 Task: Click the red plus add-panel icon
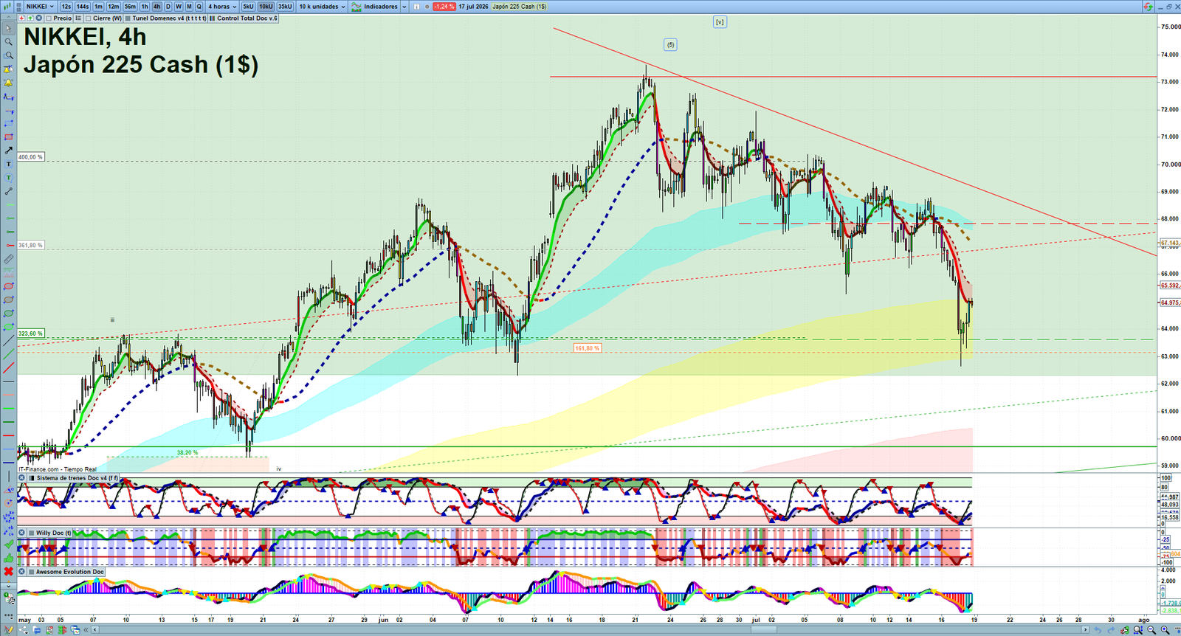pyautogui.click(x=21, y=18)
